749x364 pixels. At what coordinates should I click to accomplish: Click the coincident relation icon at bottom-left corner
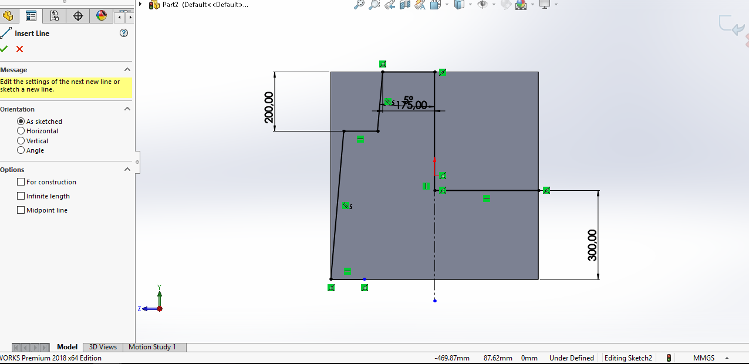click(331, 288)
